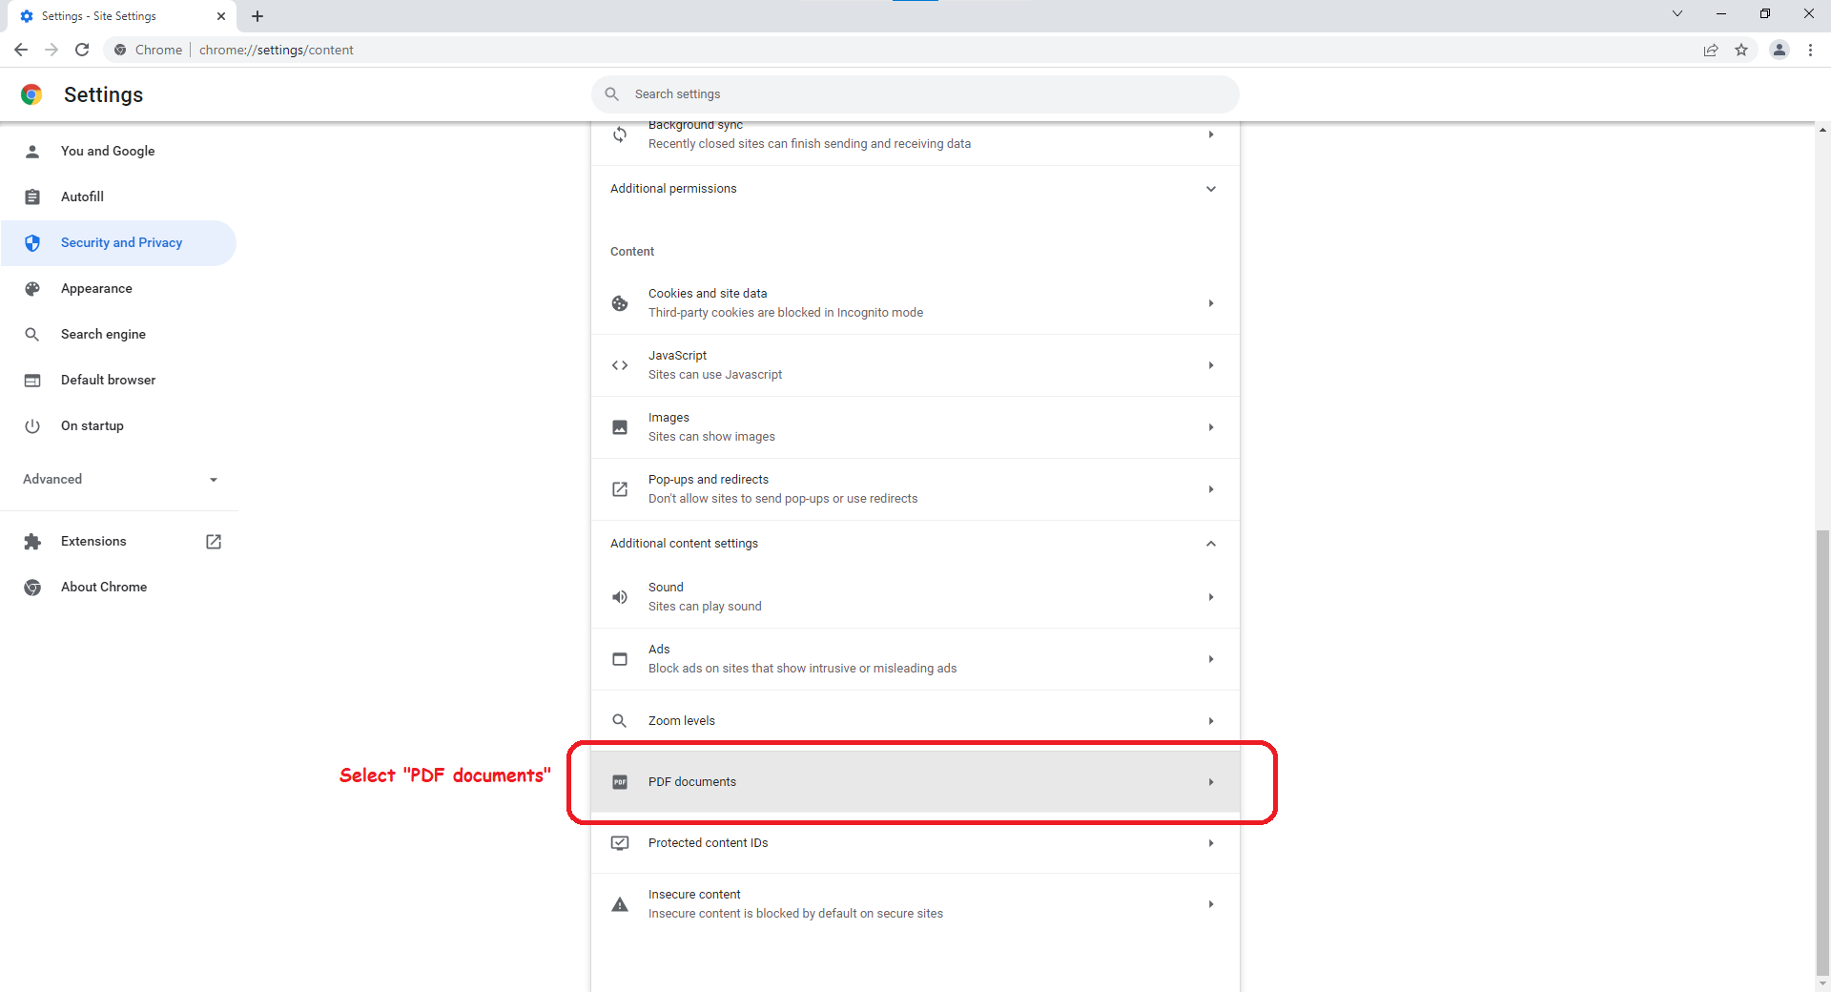This screenshot has width=1831, height=992.
Task: Click the JavaScript content settings icon
Action: (x=620, y=365)
